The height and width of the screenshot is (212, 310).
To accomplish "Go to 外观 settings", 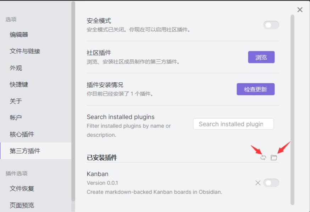I will (x=35, y=68).
